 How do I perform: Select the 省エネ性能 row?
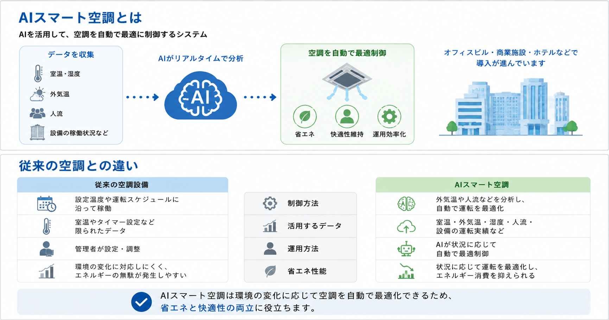coord(300,271)
